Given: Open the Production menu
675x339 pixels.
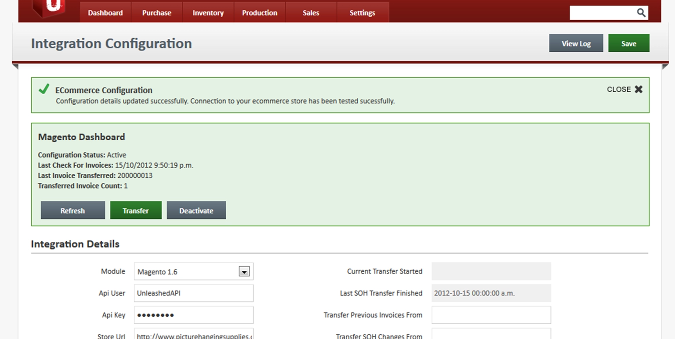Looking at the screenshot, I should [260, 13].
